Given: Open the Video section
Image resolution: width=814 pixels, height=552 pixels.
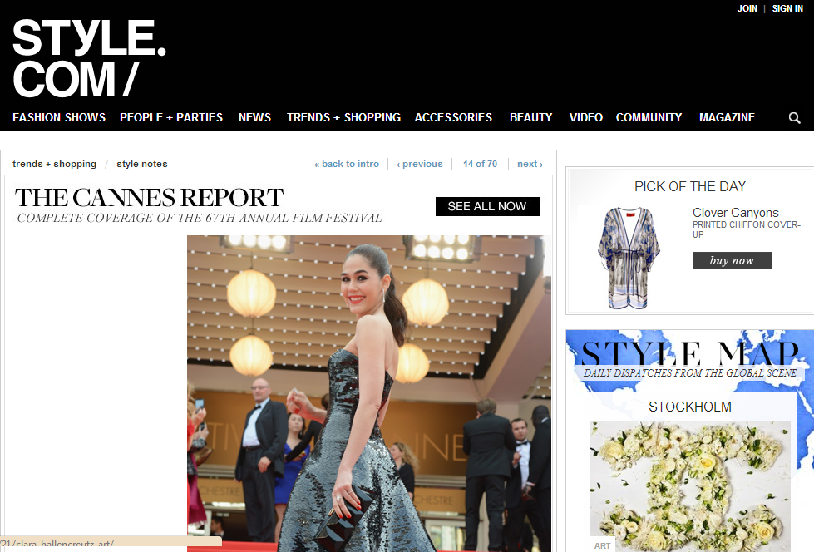Looking at the screenshot, I should (586, 117).
